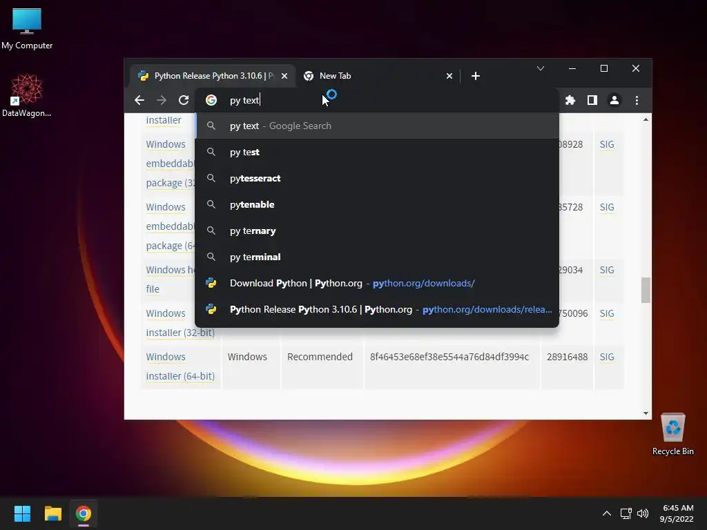
Task: Open the Windows help file link
Action: [x=170, y=279]
